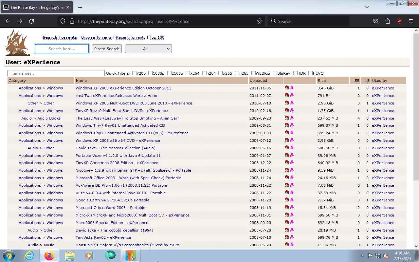
Task: Select The Pirate Bay browser tab
Action: [x=37, y=7]
